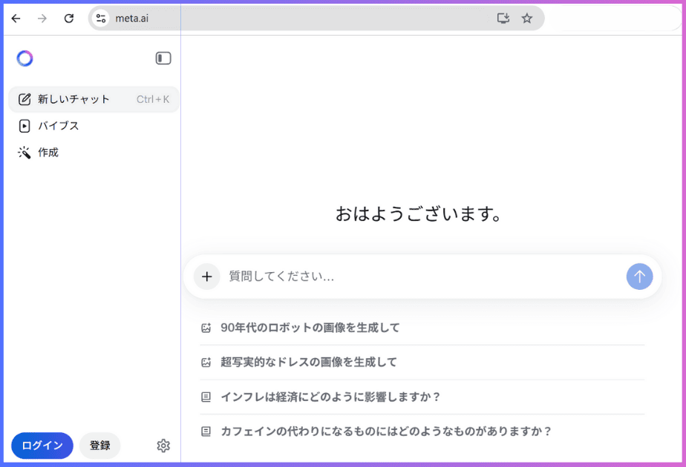Viewport: 686px width, 467px height.
Task: Click the send arrow button
Action: click(x=639, y=276)
